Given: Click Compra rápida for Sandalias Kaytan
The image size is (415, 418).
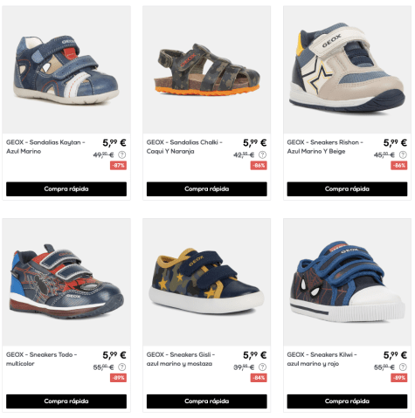Looking at the screenshot, I should (x=66, y=189).
